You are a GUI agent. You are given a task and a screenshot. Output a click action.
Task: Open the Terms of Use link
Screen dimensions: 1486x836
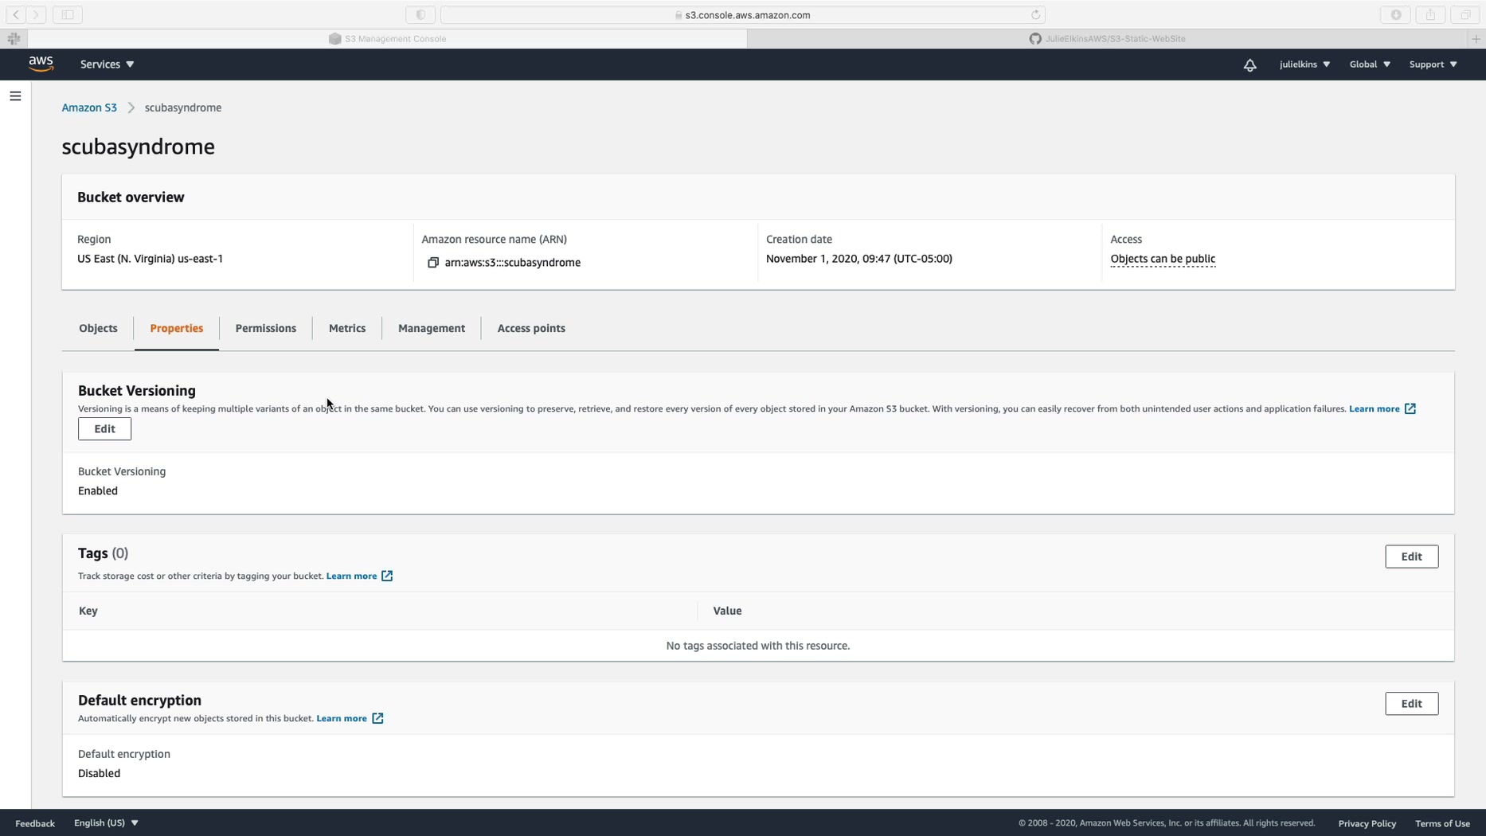[1442, 823]
